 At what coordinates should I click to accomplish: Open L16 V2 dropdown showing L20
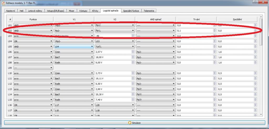[x=115, y=105]
